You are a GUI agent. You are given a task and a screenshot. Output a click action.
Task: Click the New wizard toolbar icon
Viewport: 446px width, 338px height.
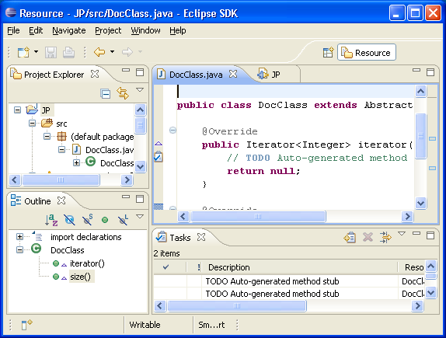tap(23, 52)
